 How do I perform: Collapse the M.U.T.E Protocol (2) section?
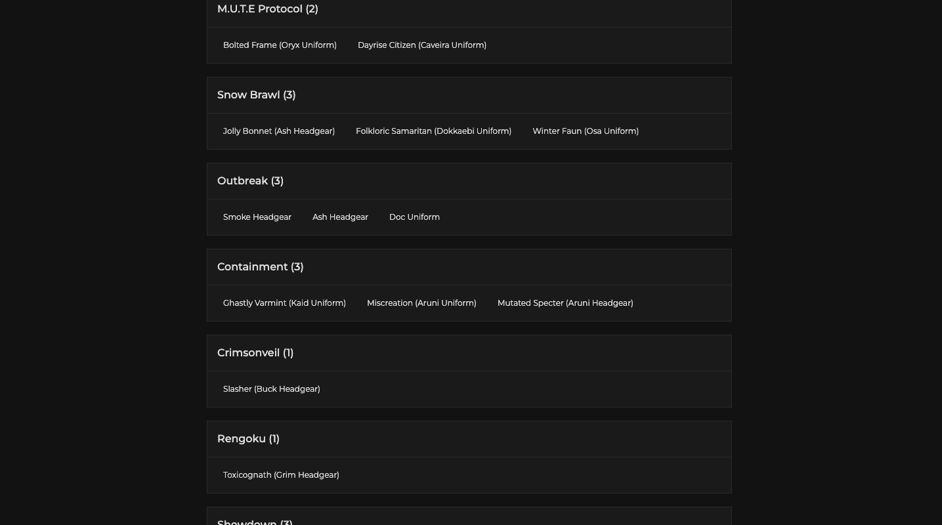click(x=268, y=9)
